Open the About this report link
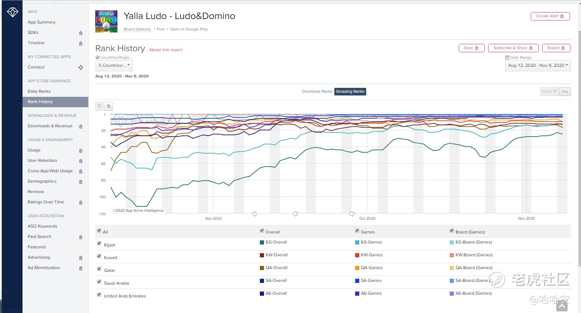Image resolution: width=581 pixels, height=313 pixels. click(166, 50)
